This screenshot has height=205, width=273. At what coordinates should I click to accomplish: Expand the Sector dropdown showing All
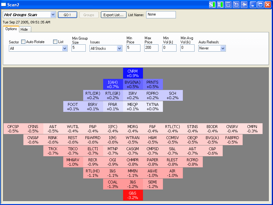(65, 48)
